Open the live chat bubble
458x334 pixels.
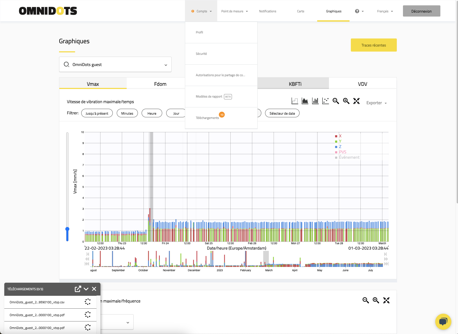[443, 321]
